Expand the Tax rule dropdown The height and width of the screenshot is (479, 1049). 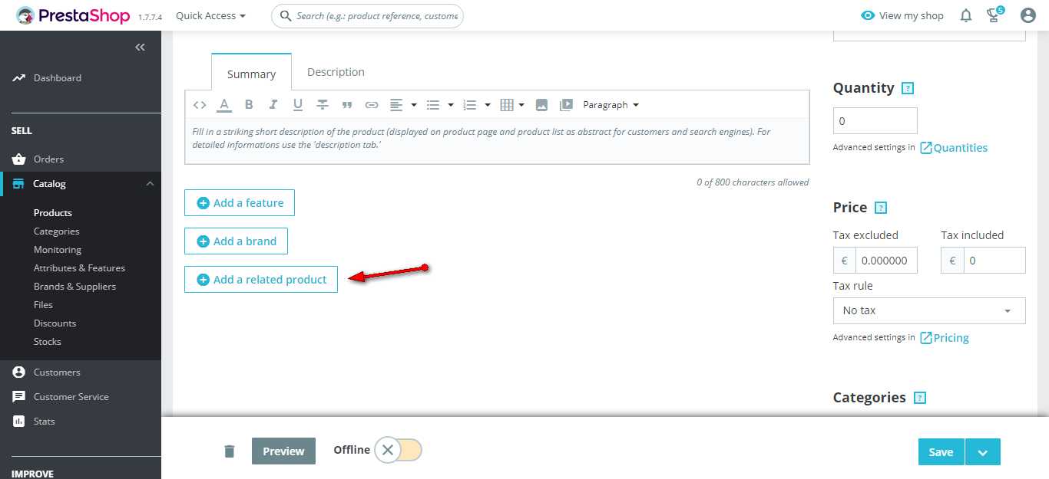(929, 310)
